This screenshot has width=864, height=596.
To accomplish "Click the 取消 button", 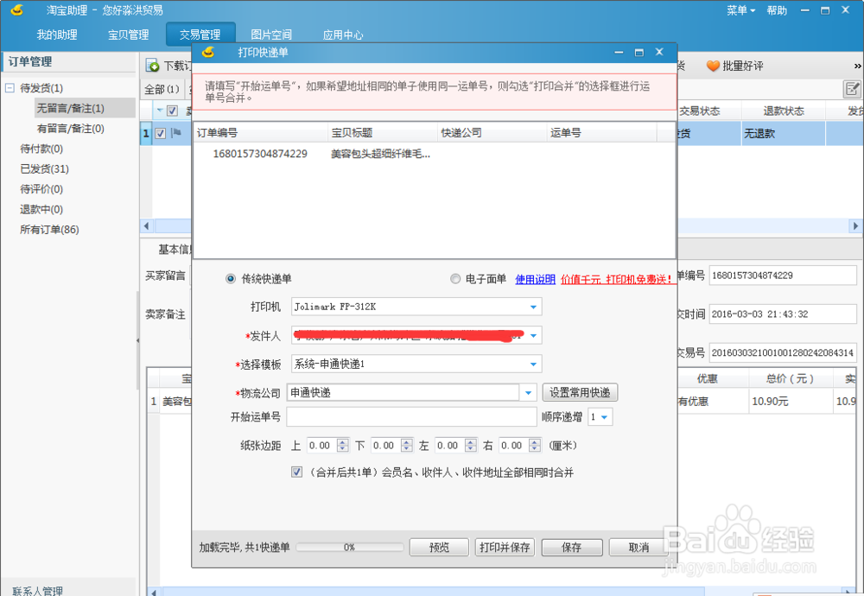I will [639, 547].
